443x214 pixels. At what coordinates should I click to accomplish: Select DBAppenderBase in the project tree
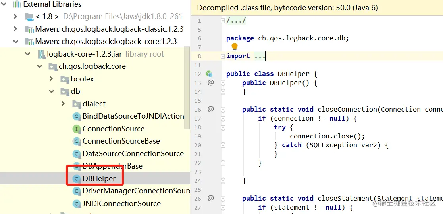(x=112, y=166)
